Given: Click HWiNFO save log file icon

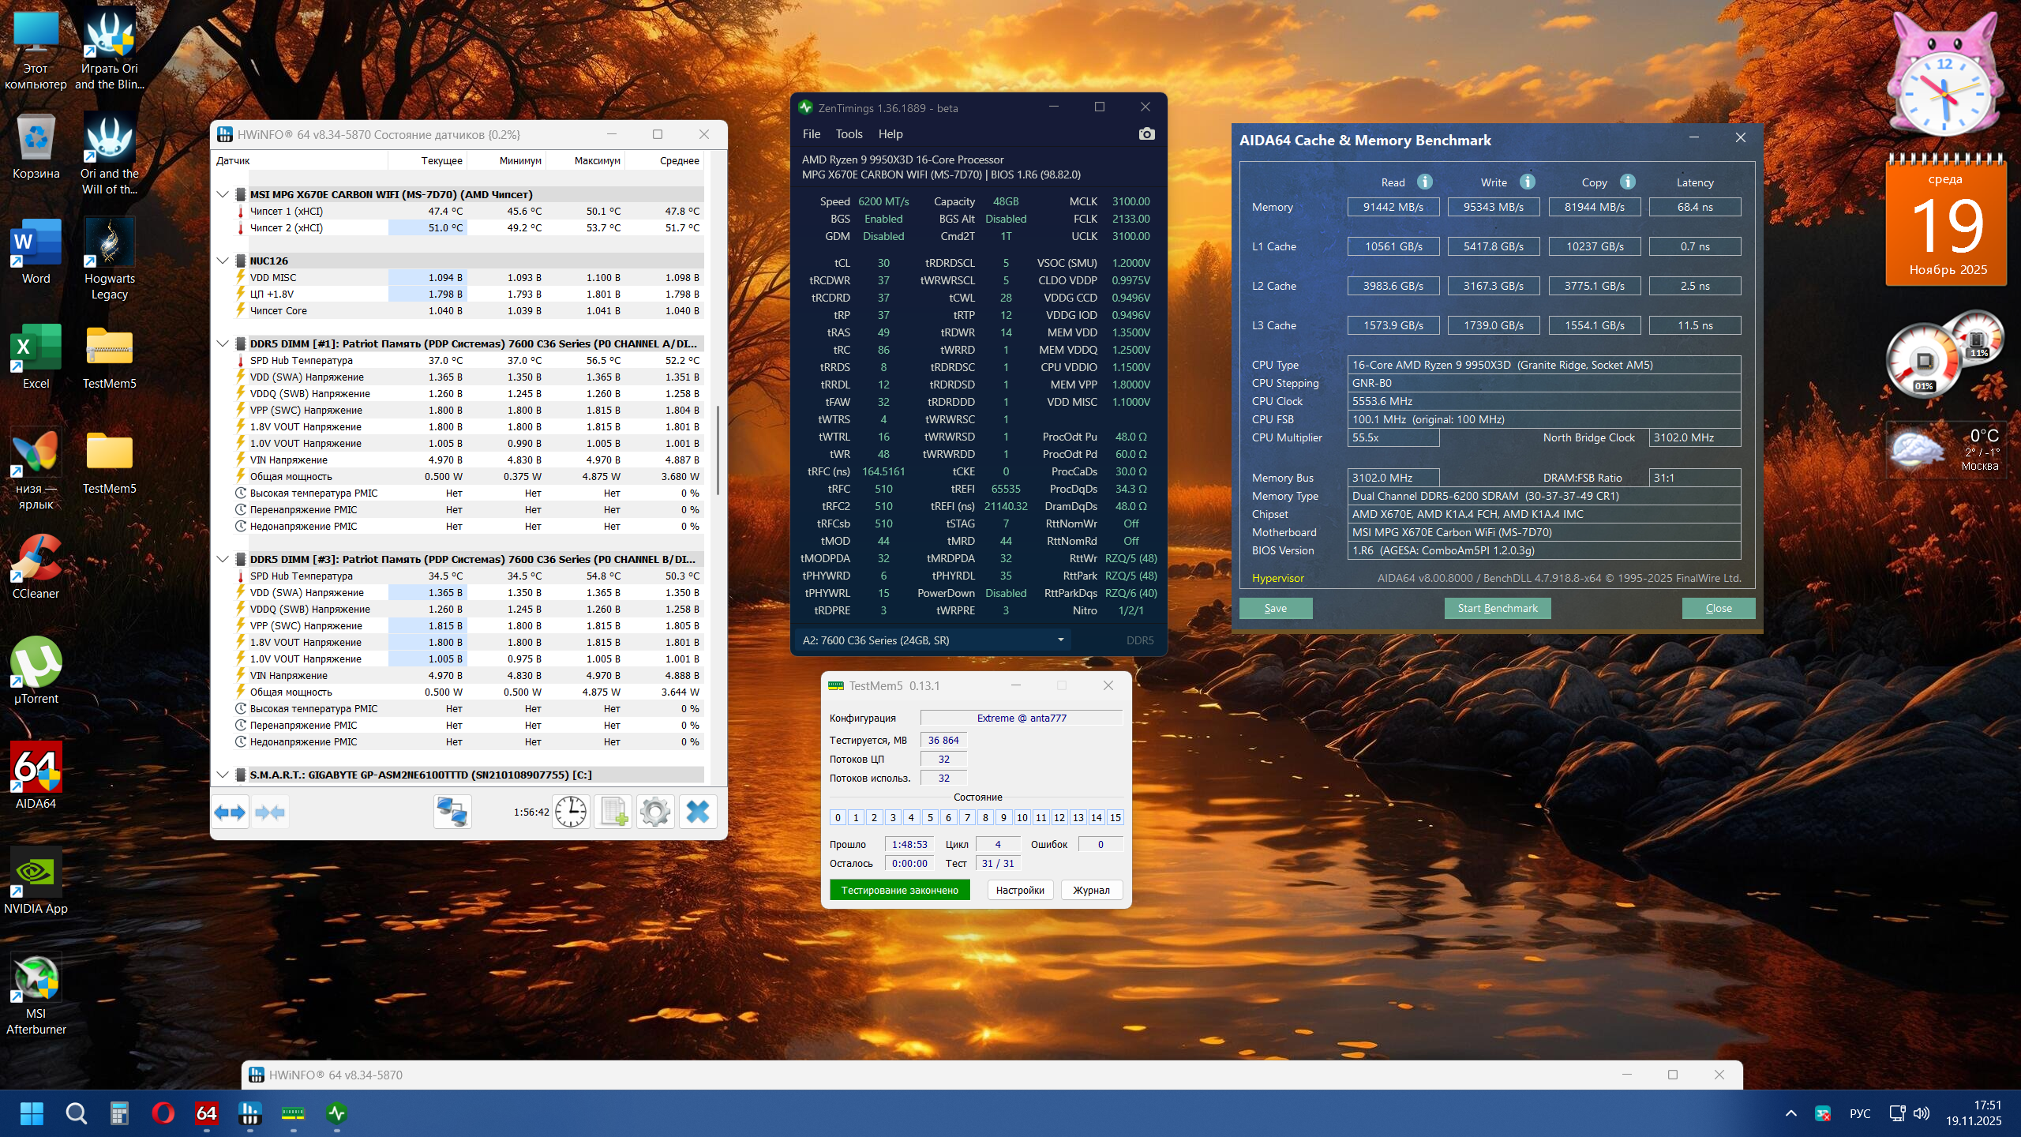Looking at the screenshot, I should [613, 812].
